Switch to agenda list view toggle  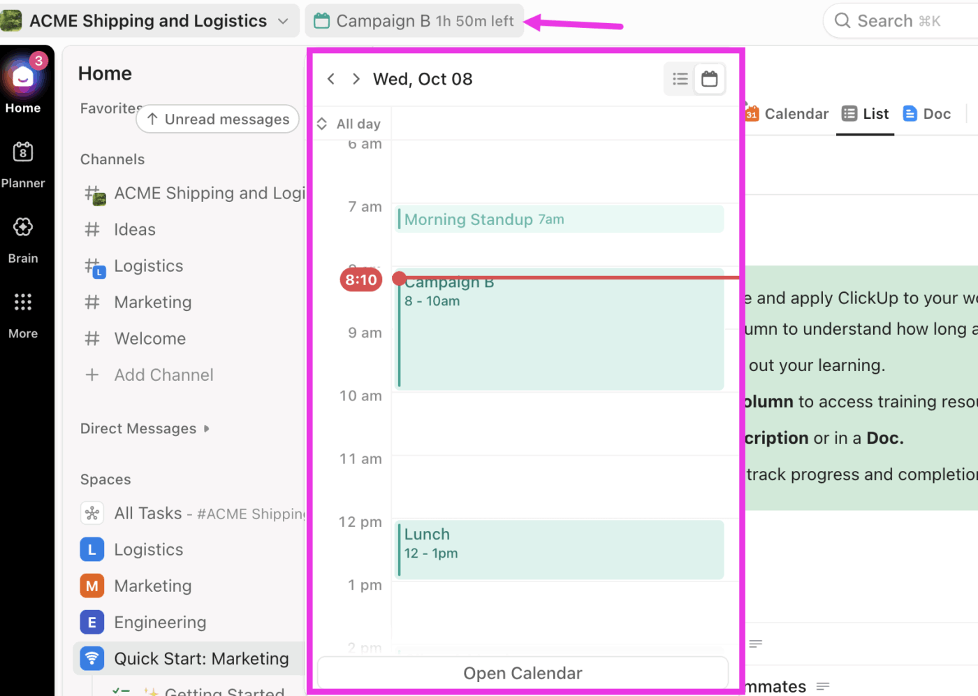tap(680, 79)
